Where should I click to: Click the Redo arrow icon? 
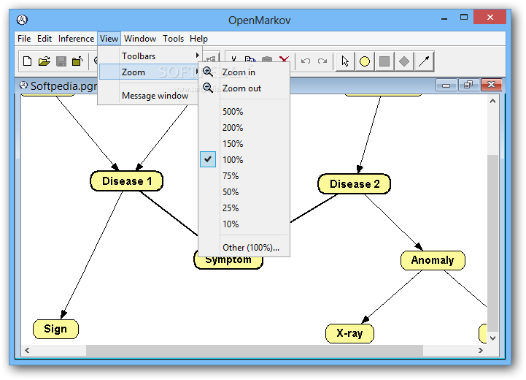click(x=322, y=61)
